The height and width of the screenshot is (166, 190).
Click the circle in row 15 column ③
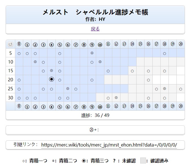43,71
